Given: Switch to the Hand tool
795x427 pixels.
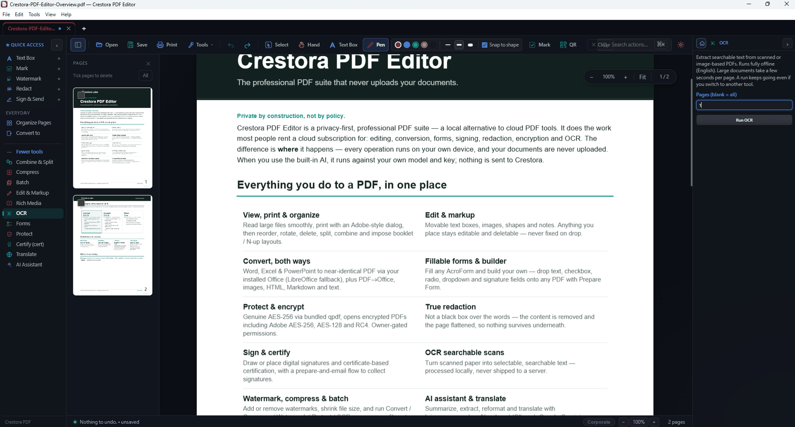Looking at the screenshot, I should (x=309, y=45).
